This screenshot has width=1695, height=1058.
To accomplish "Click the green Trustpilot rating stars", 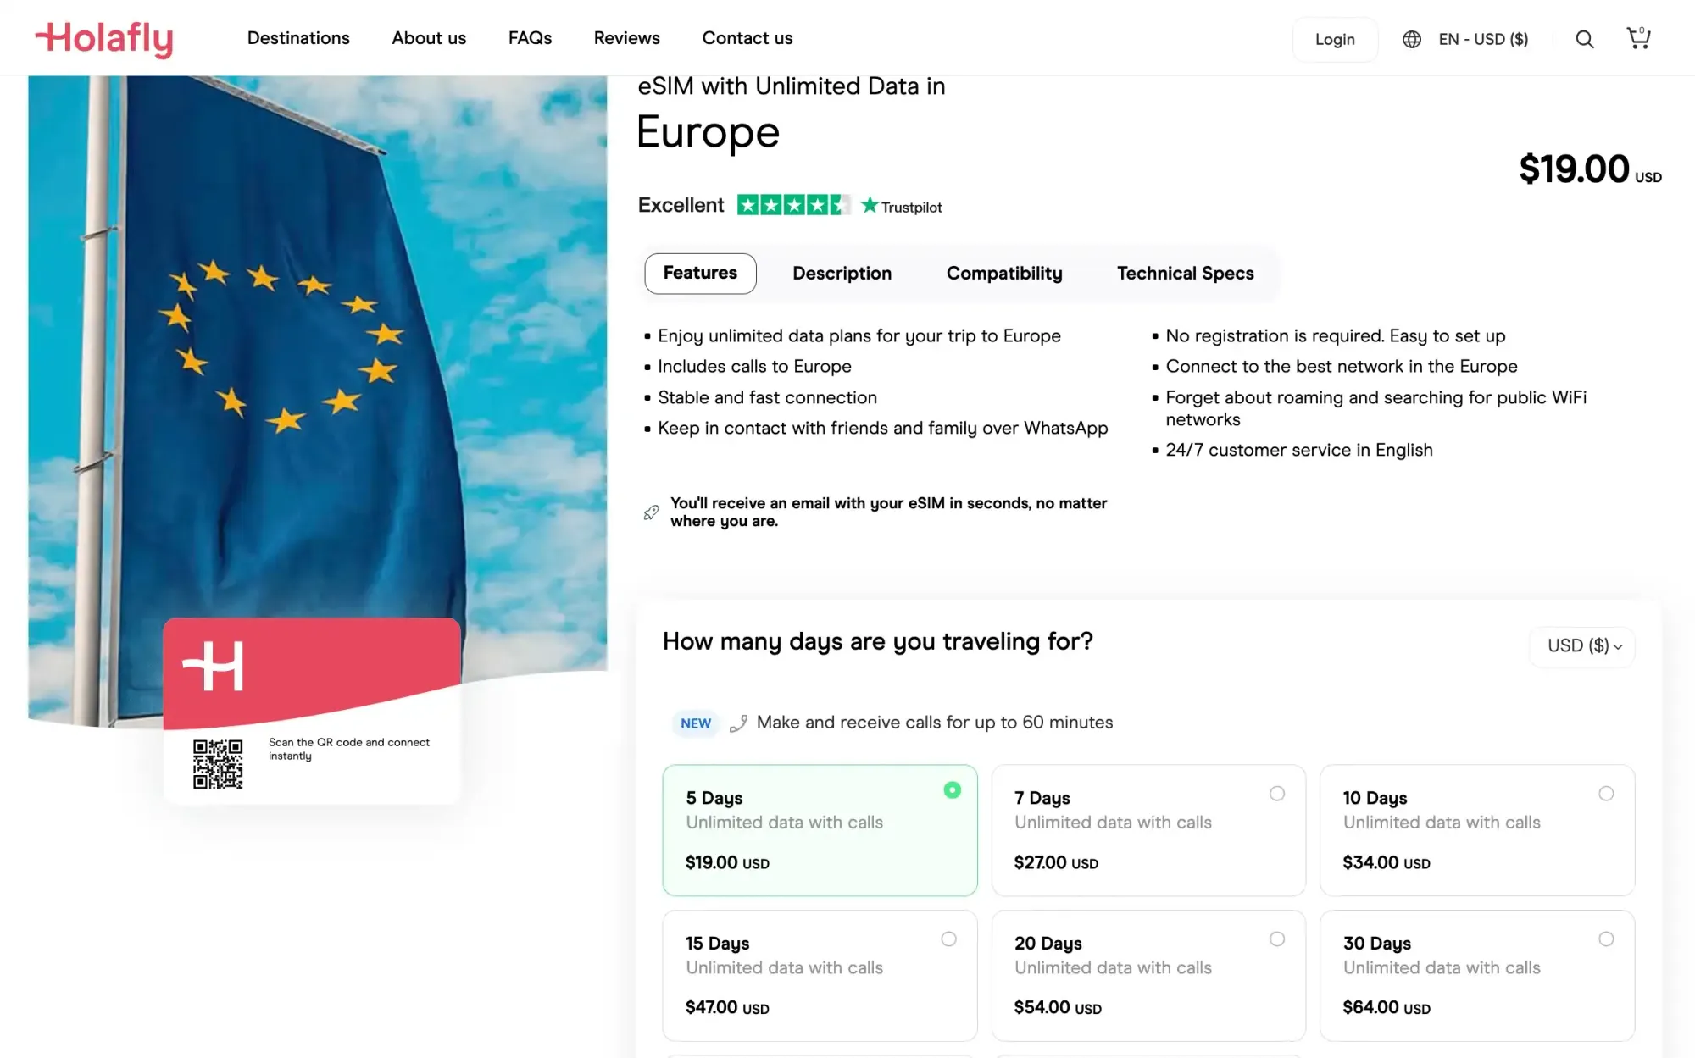I will pos(792,205).
